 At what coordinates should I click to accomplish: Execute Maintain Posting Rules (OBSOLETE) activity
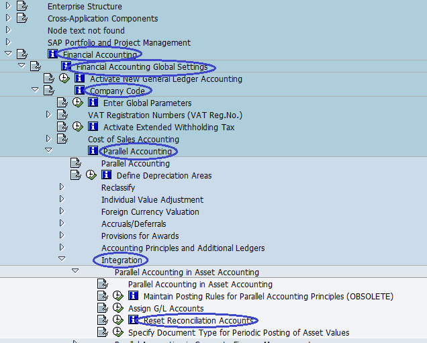[x=118, y=295]
